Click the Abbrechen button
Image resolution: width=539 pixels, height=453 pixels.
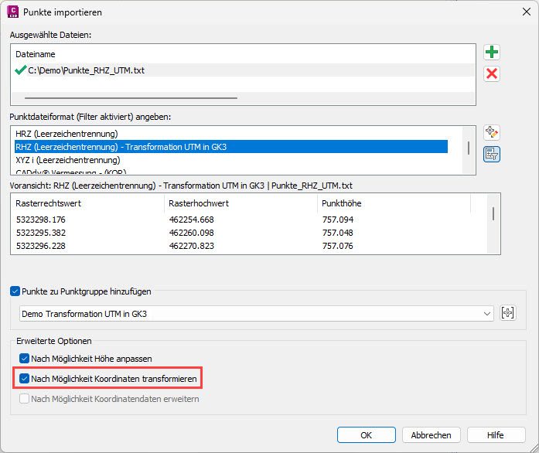432,434
